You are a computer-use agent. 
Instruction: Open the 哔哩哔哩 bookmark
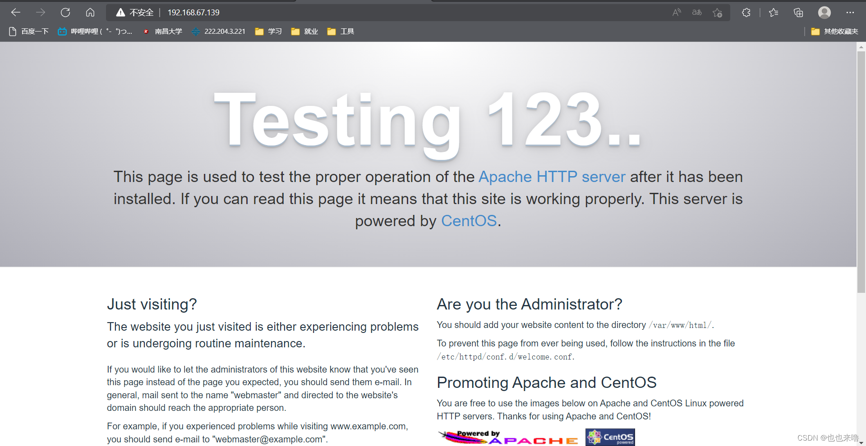click(95, 32)
